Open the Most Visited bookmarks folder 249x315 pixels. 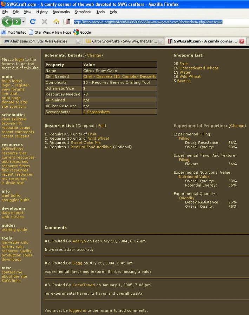[14, 32]
